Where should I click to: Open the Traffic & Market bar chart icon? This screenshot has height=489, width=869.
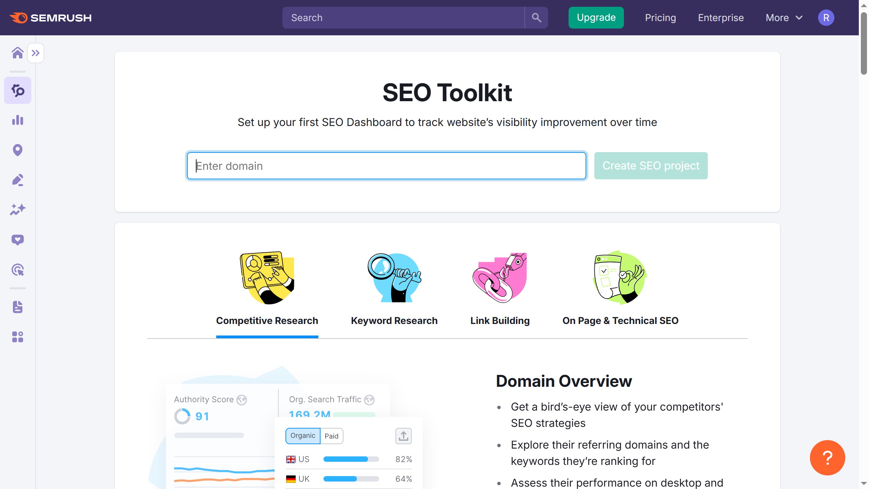17,120
